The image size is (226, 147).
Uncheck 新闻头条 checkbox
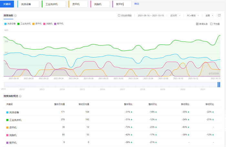197,24
